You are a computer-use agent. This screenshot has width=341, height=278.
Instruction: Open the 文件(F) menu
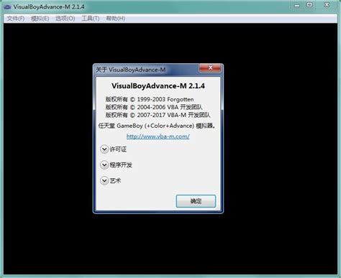(16, 19)
